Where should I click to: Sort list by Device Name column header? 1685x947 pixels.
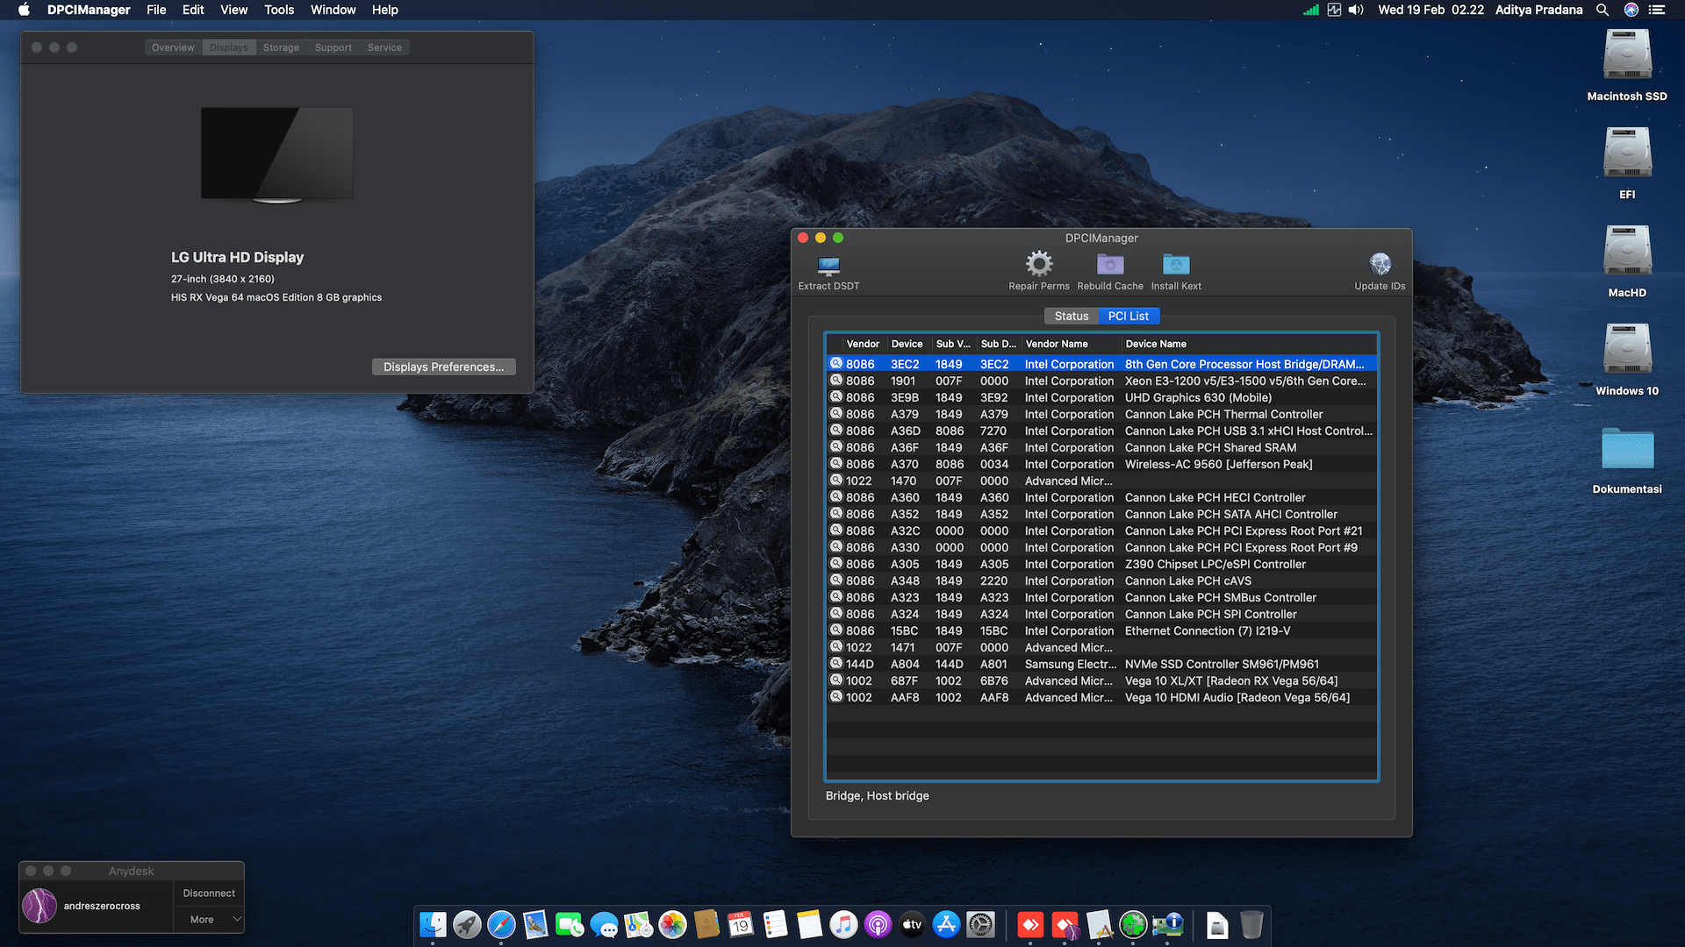tap(1155, 344)
